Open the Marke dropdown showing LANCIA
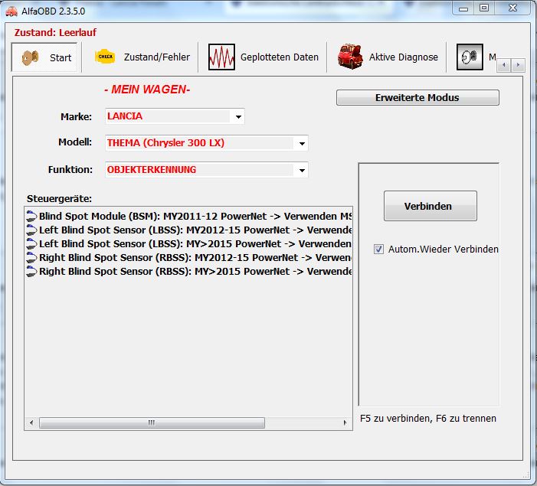 [238, 117]
